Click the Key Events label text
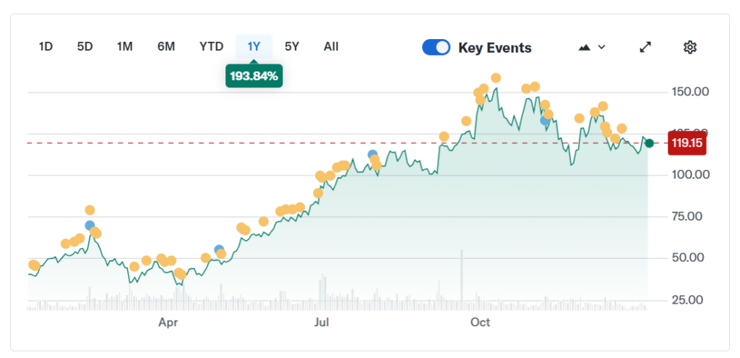740x358 pixels. pos(495,48)
